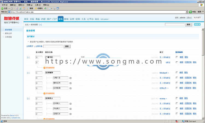Collapse the 红河城事 group with [-]
The width and height of the screenshot is (205, 123).
[28, 73]
